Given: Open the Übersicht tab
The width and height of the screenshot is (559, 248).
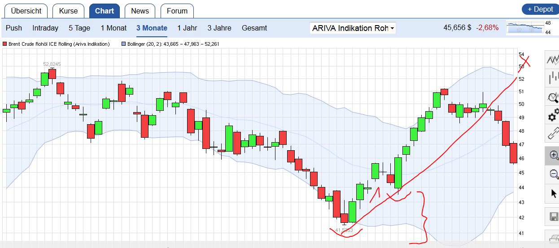Looking at the screenshot, I should click(26, 11).
